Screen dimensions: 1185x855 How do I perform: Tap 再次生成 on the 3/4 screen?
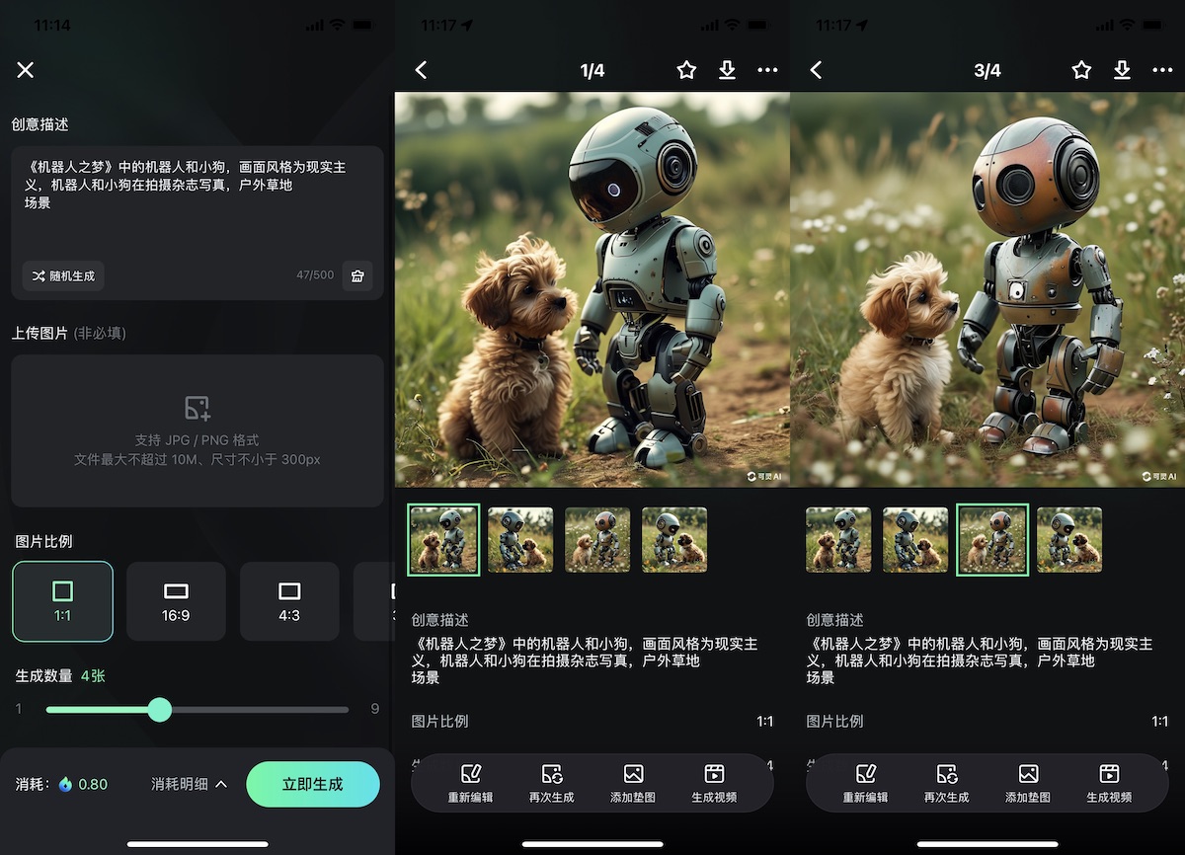click(946, 783)
